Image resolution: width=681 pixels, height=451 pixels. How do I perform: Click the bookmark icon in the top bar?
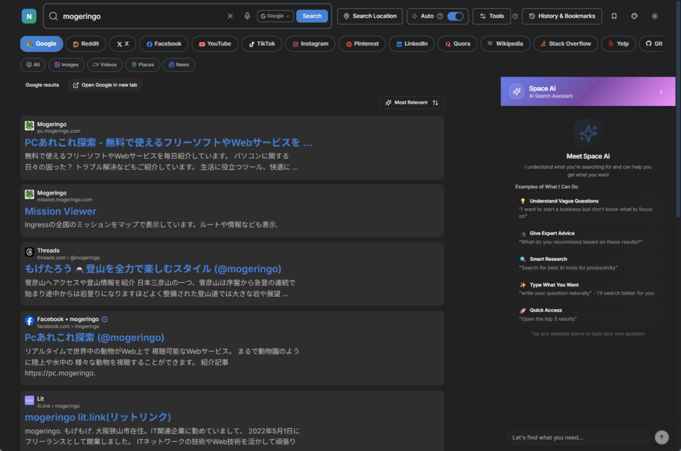tap(613, 16)
